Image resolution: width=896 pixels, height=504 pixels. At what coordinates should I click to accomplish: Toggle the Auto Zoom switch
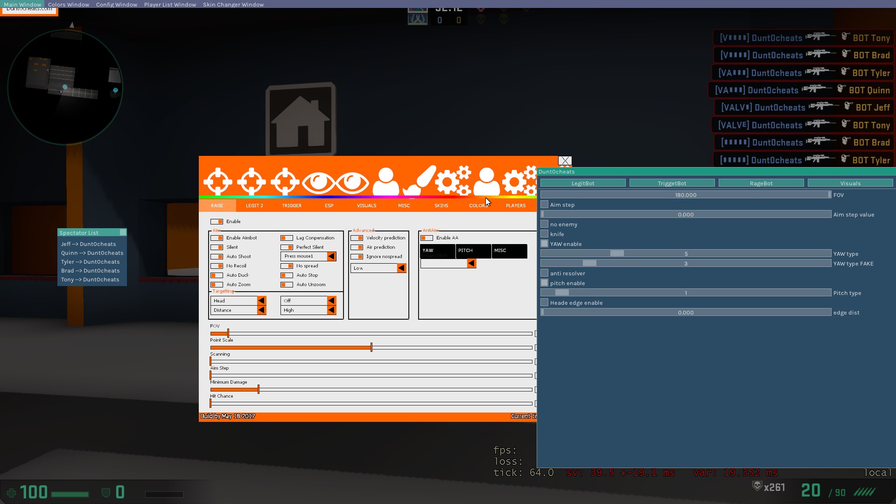(217, 285)
